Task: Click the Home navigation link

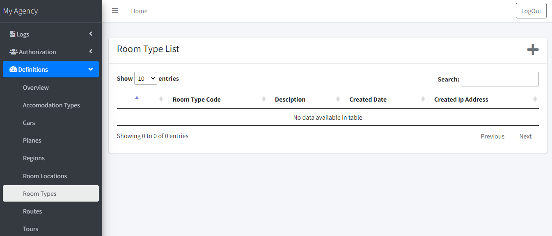Action: [139, 11]
